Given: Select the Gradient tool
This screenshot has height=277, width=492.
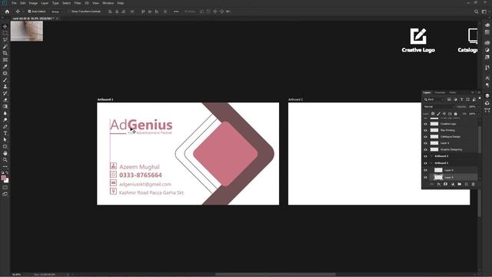Looking at the screenshot, I should click(5, 106).
